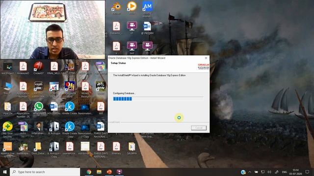Click the Type here to search box
314x176 pixels.
[45, 172]
